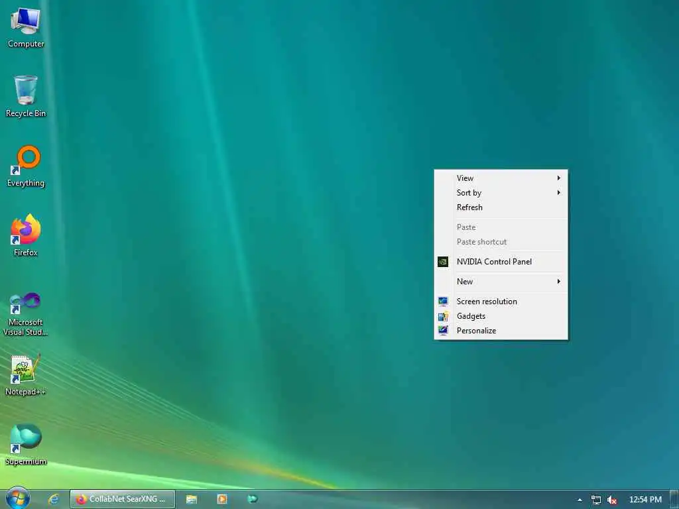
Task: Select the Microsoft Visual Studio shortcut
Action: [26, 314]
